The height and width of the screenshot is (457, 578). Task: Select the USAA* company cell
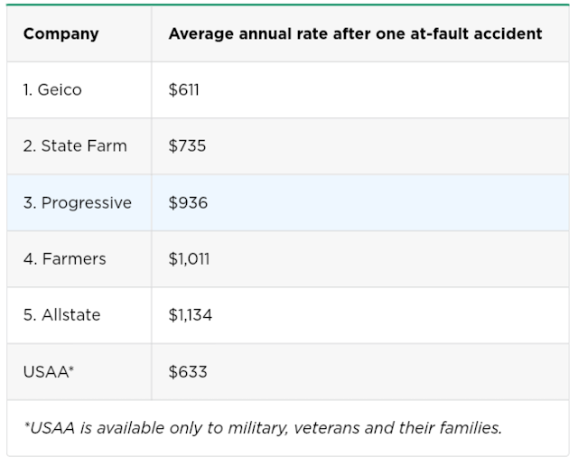pyautogui.click(x=47, y=371)
